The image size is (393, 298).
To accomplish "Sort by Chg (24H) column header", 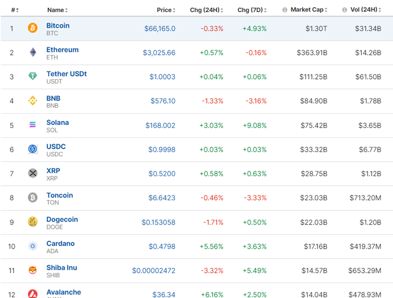I will point(207,10).
